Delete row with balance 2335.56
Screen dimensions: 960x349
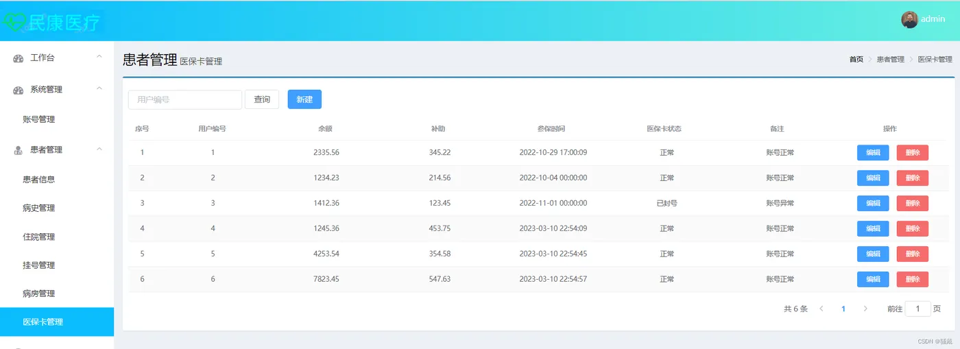913,152
